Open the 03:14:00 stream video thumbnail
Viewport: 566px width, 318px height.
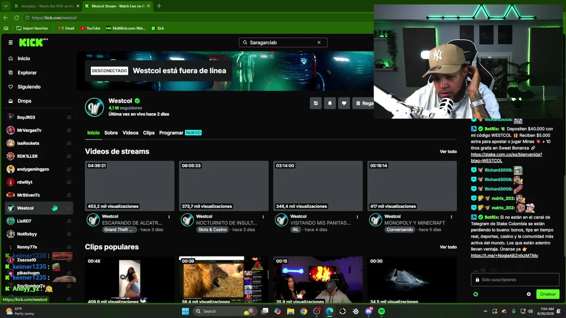coord(318,186)
